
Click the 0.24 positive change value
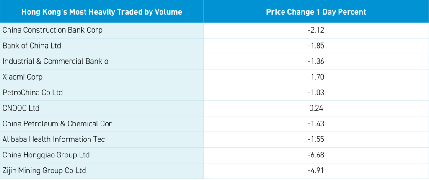(316, 108)
